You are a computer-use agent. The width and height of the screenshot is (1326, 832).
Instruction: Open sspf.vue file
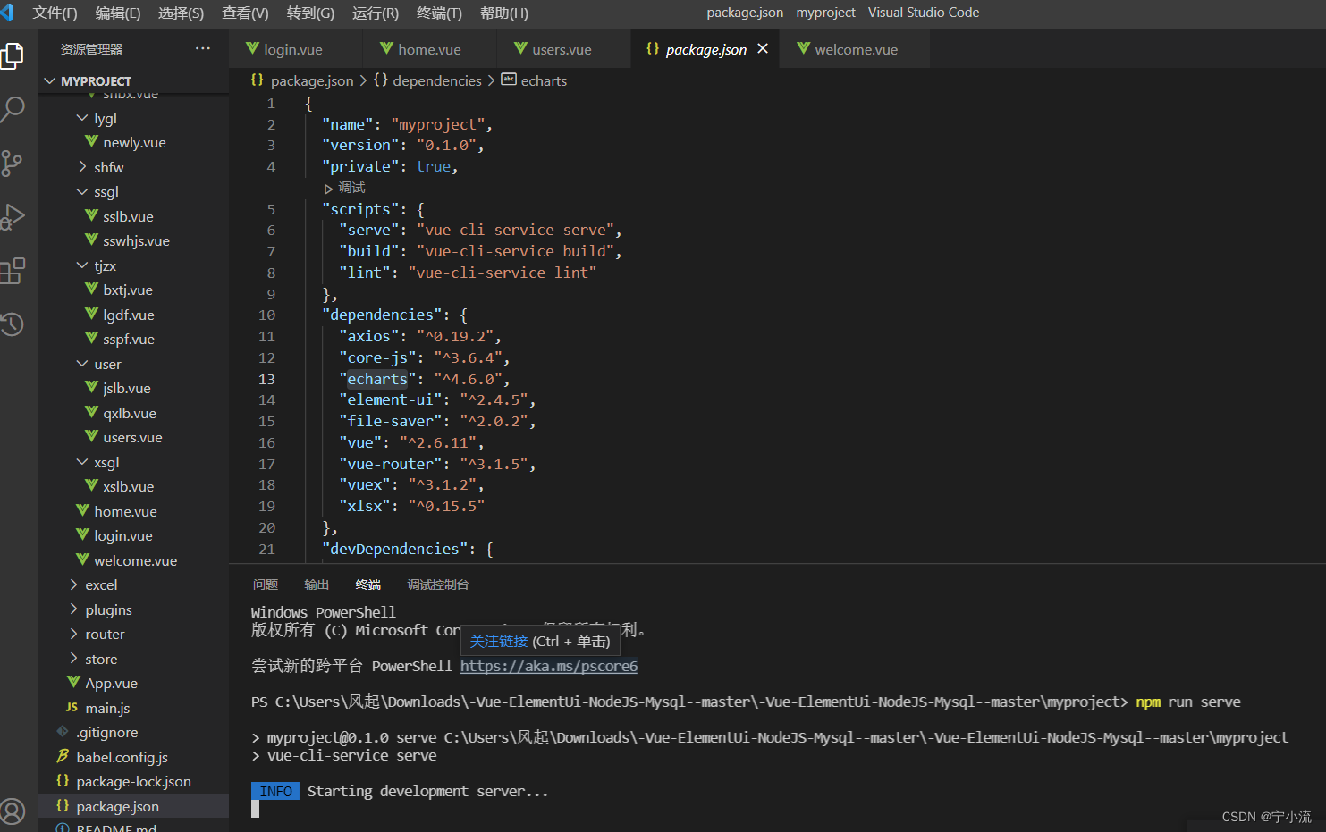click(134, 339)
